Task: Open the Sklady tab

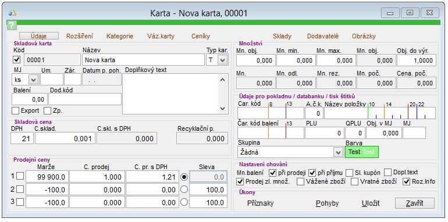Action: [282, 36]
